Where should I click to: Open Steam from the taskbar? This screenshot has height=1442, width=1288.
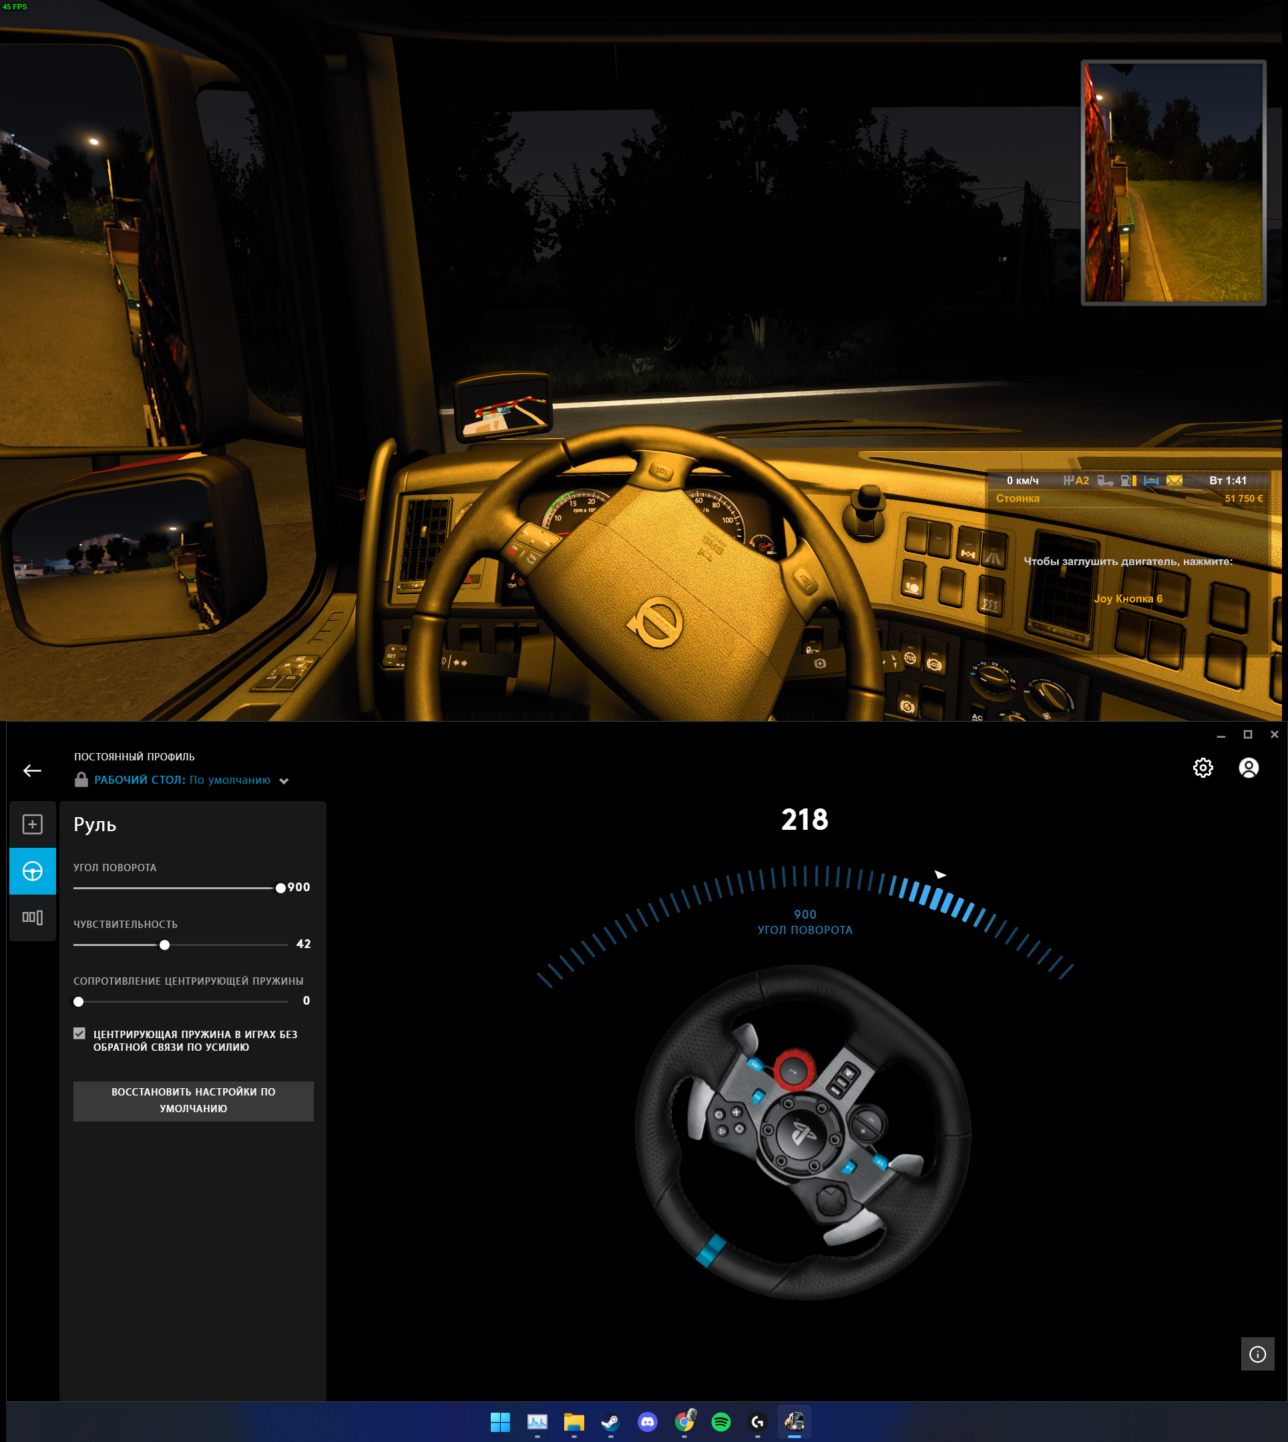click(x=610, y=1422)
